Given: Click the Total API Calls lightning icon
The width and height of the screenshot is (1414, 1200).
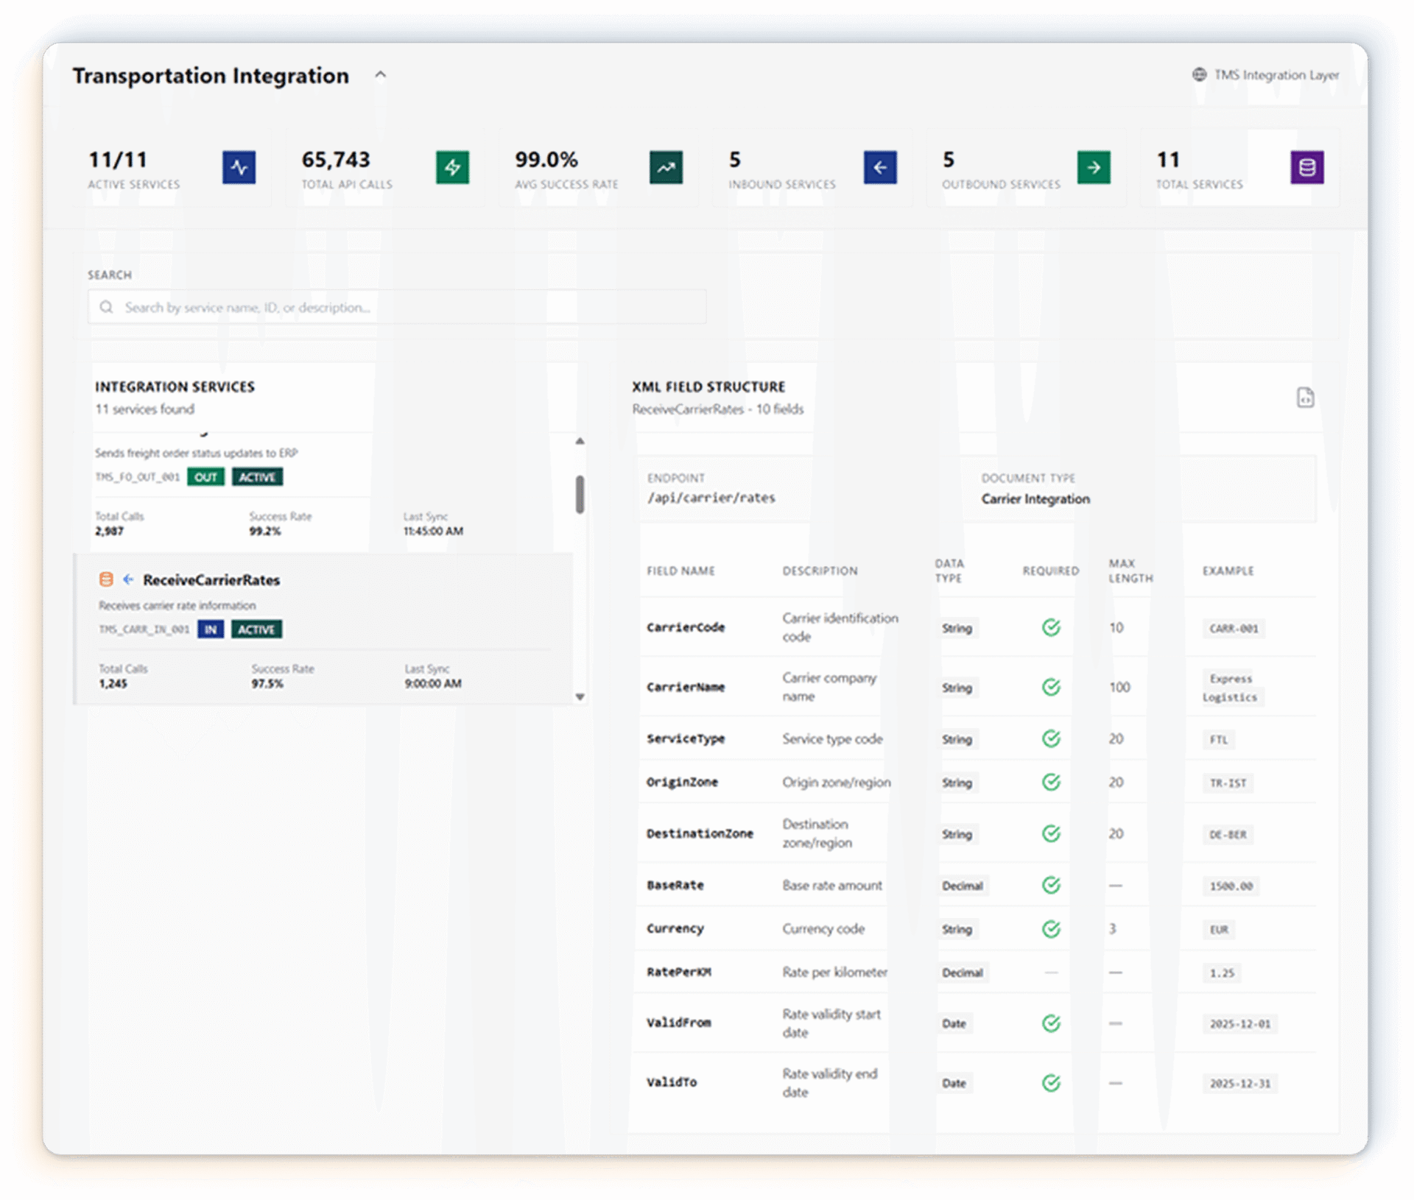Looking at the screenshot, I should [452, 168].
